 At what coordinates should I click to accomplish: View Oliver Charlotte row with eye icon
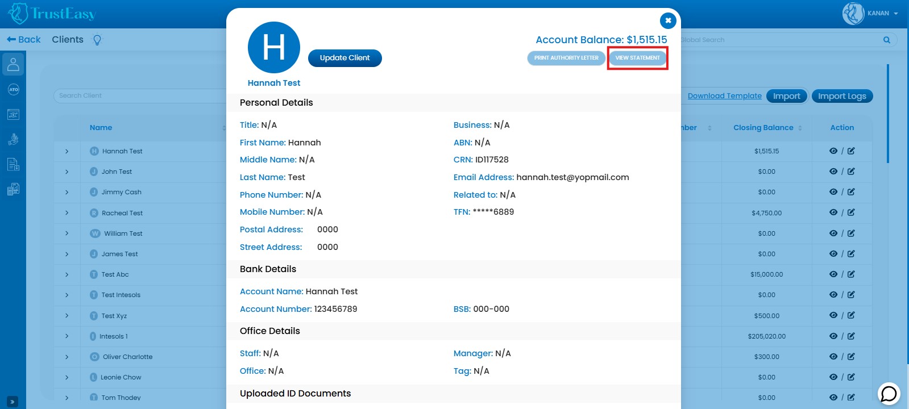pos(833,356)
